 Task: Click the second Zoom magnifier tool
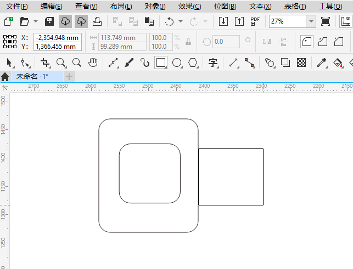pos(77,62)
